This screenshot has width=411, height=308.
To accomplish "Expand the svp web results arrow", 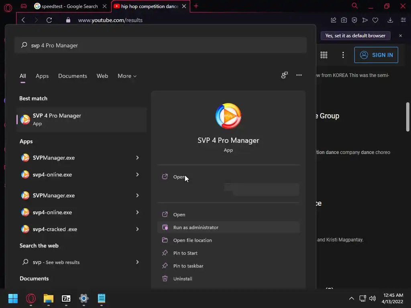I will [x=137, y=262].
